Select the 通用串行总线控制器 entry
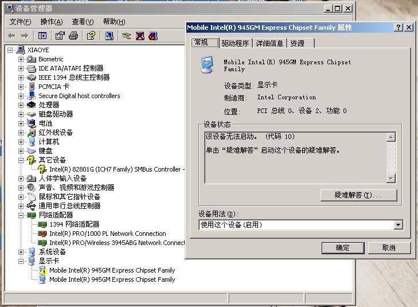This screenshot has height=307, width=418. click(x=69, y=206)
